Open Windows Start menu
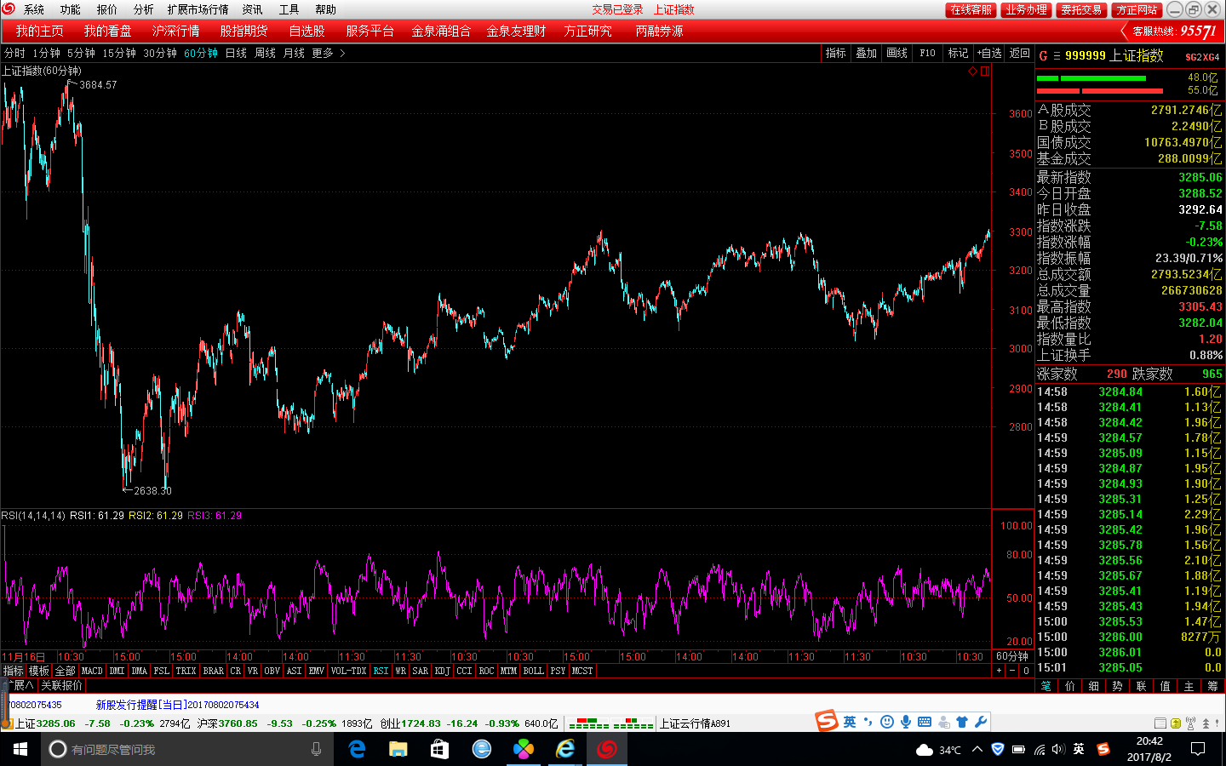 click(20, 749)
